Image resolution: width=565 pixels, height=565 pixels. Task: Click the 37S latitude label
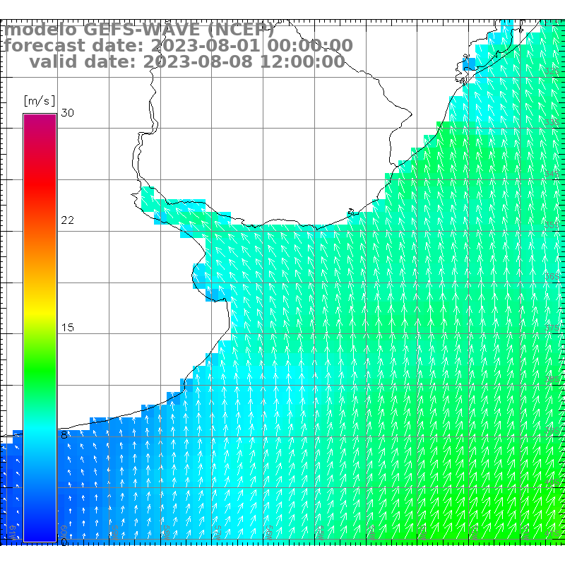coord(552,328)
